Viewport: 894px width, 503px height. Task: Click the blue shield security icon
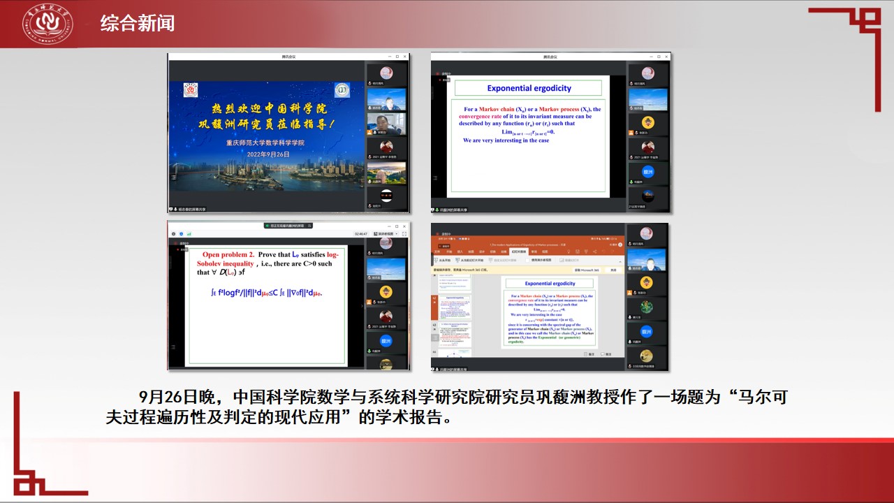[180, 233]
